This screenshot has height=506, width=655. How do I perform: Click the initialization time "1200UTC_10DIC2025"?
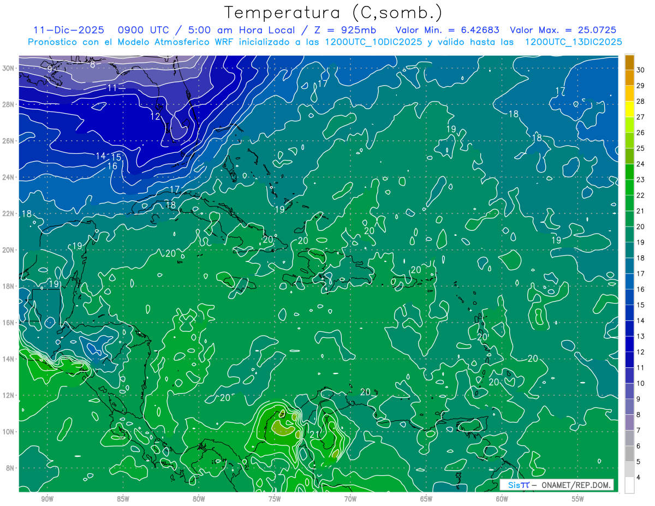coord(373,42)
